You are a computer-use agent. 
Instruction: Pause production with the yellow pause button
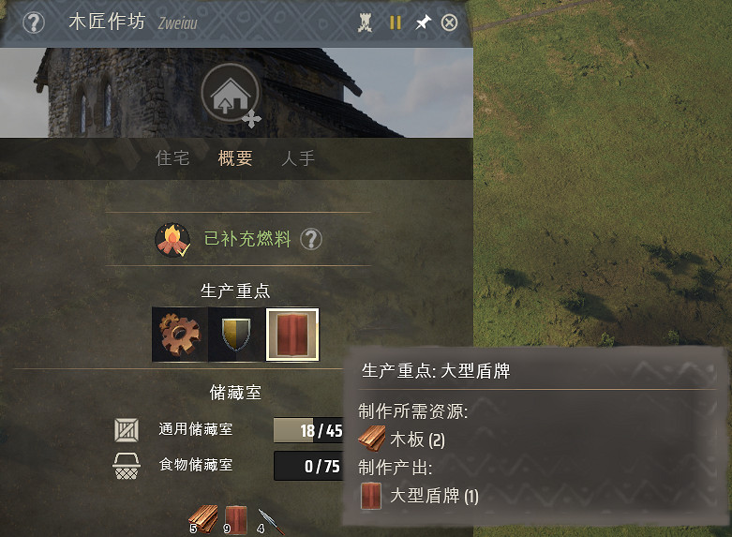coord(396,22)
